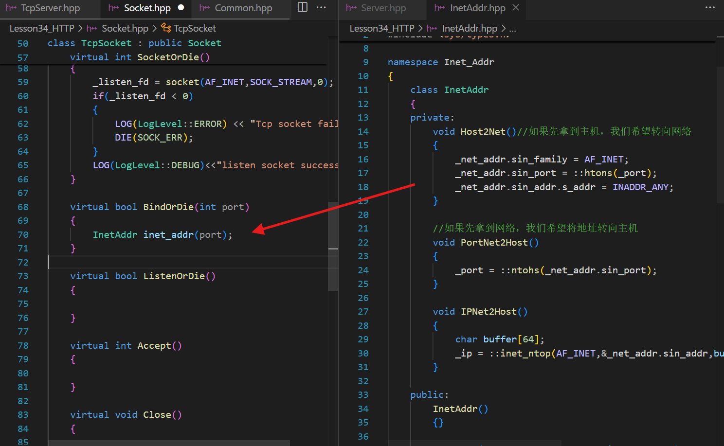Viewport: 724px width, 446px height.
Task: Click the 'Accept' function name
Action: click(x=154, y=346)
